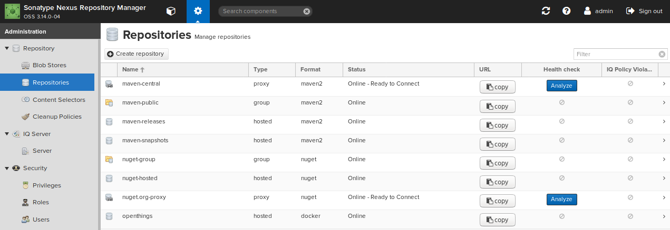Click the Privileges medal icon
This screenshot has height=230, width=670.
[x=25, y=185]
